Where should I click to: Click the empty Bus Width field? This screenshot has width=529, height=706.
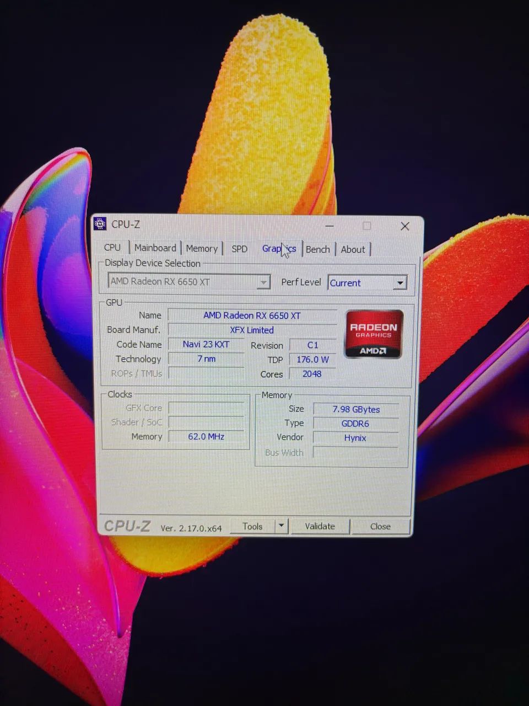pyautogui.click(x=356, y=452)
